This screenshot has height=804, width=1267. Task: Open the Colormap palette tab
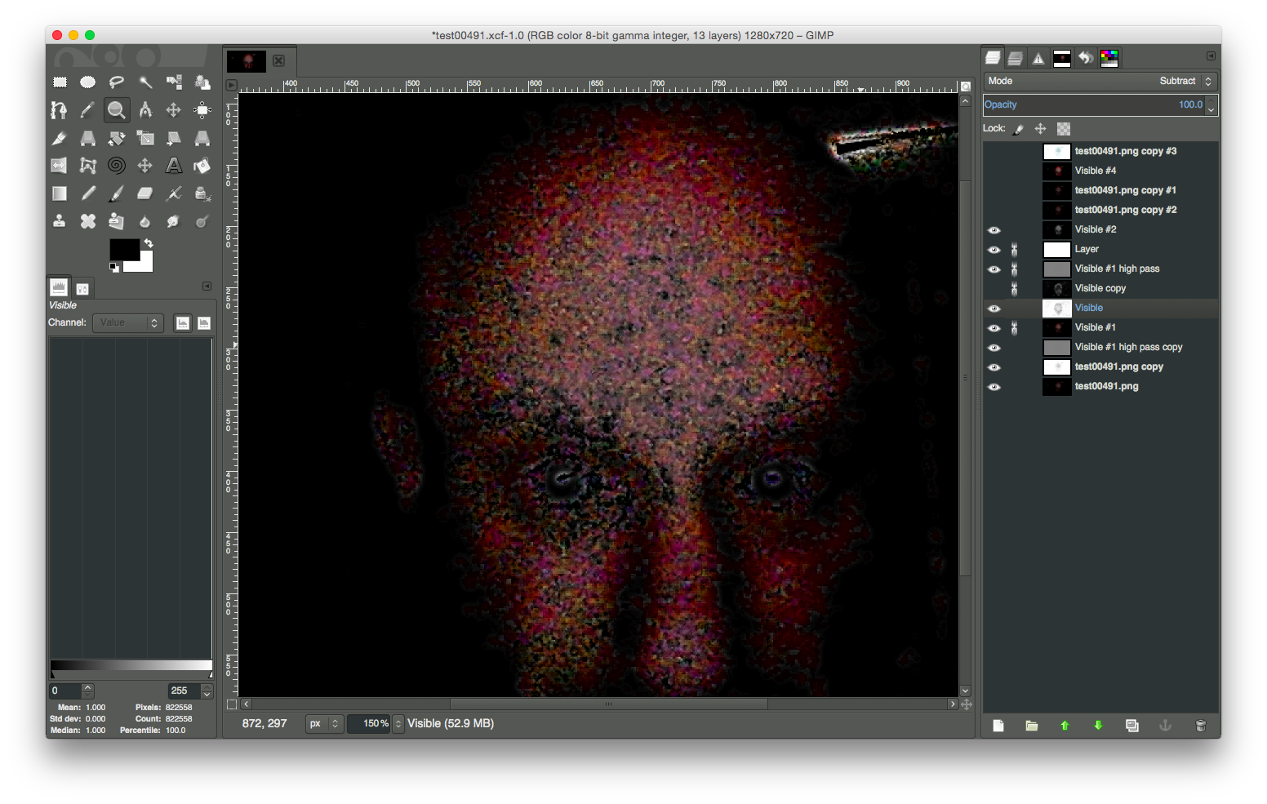[x=1109, y=58]
